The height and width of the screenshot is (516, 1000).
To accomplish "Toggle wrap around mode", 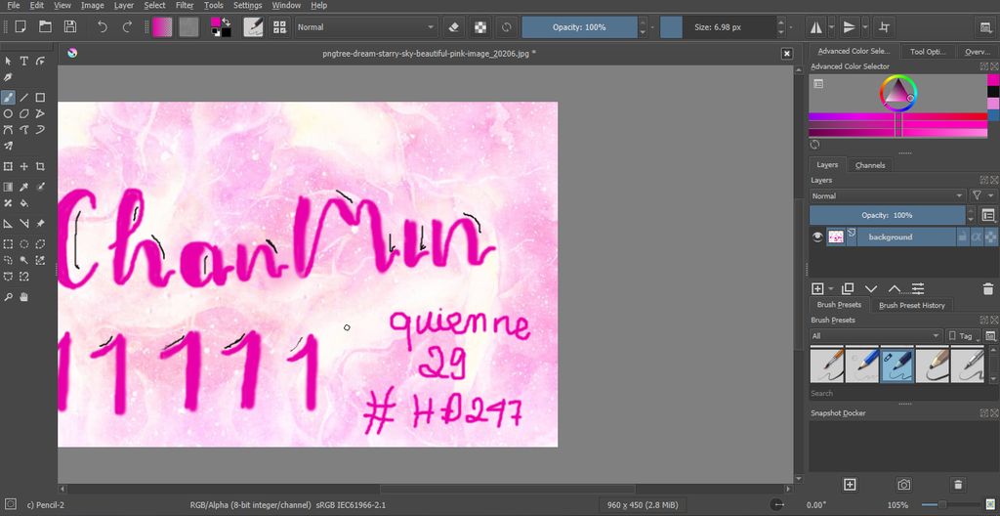I will [x=885, y=26].
